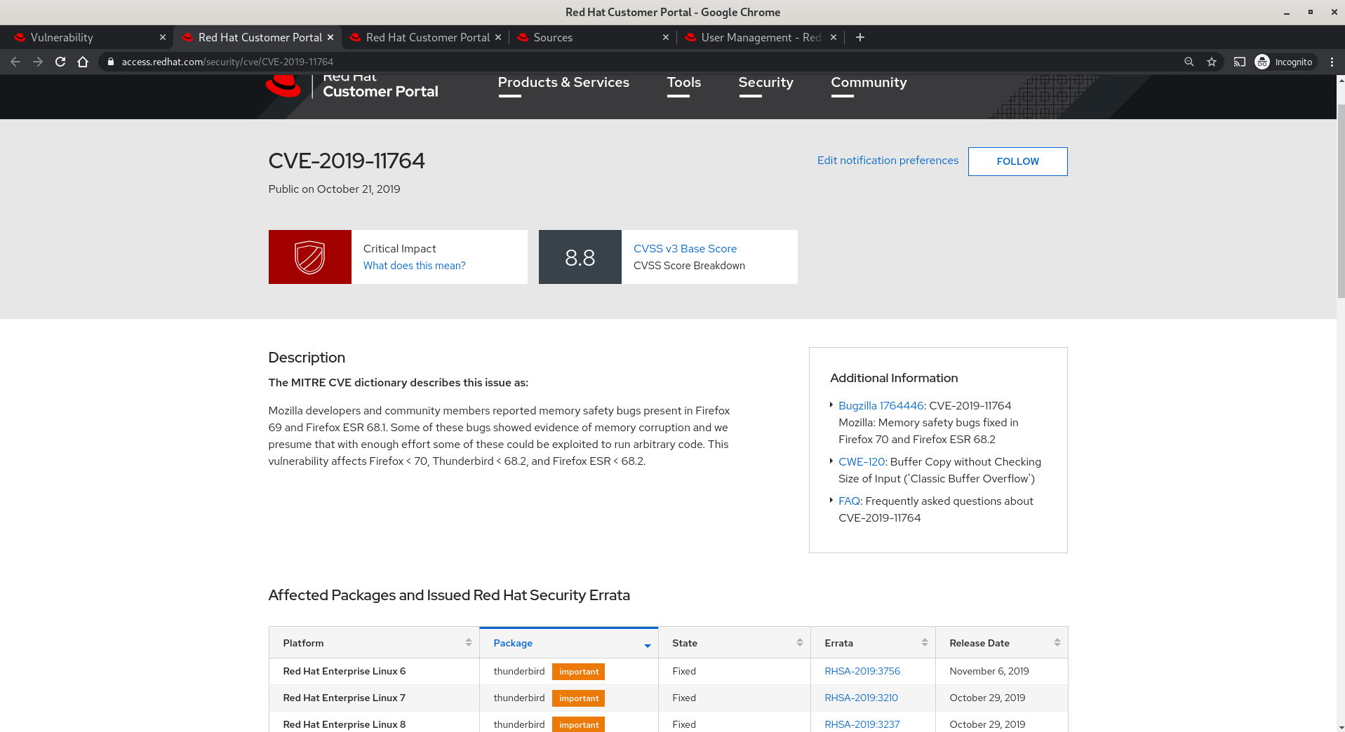
Task: Sort the table by State column
Action: pyautogui.click(x=735, y=643)
